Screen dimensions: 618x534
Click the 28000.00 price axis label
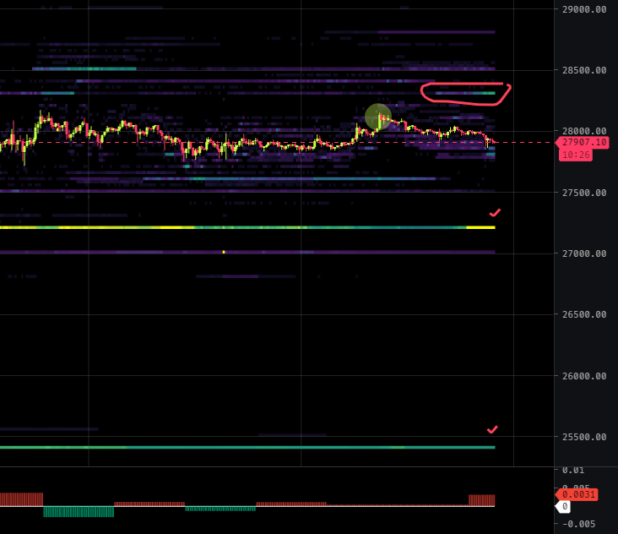click(x=584, y=131)
